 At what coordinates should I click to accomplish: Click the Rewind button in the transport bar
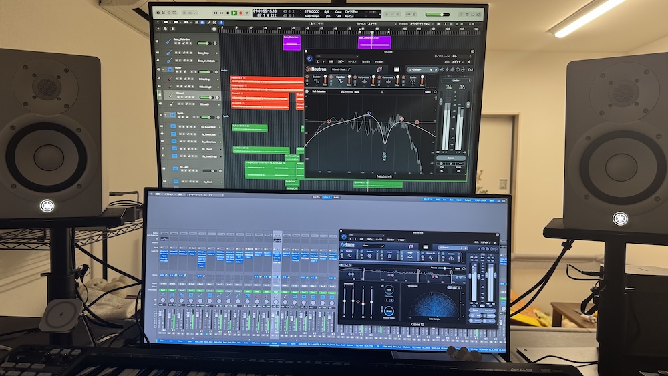tap(216, 13)
